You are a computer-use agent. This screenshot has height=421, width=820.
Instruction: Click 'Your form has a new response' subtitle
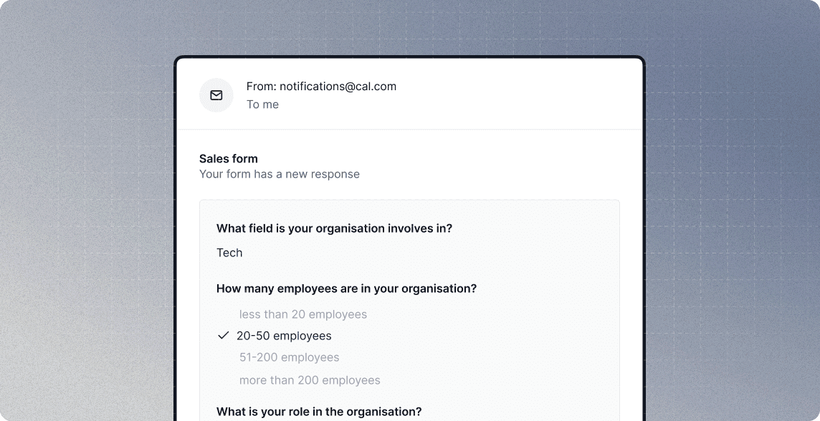click(x=280, y=174)
